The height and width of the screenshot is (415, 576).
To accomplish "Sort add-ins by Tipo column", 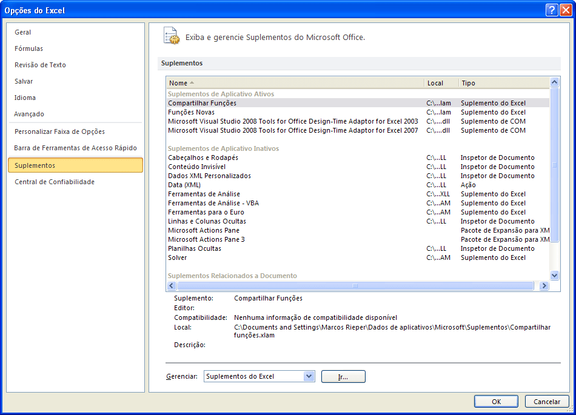I will point(503,83).
